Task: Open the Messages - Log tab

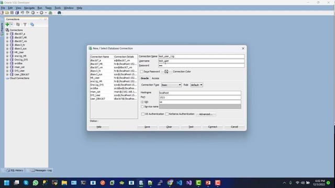Action: point(41,170)
